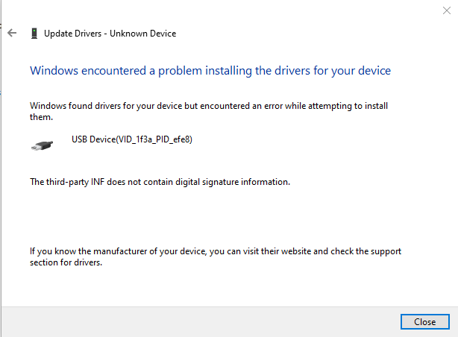Viewport: 458px width, 337px height.
Task: Click the USB plug device icon
Action: click(x=42, y=145)
